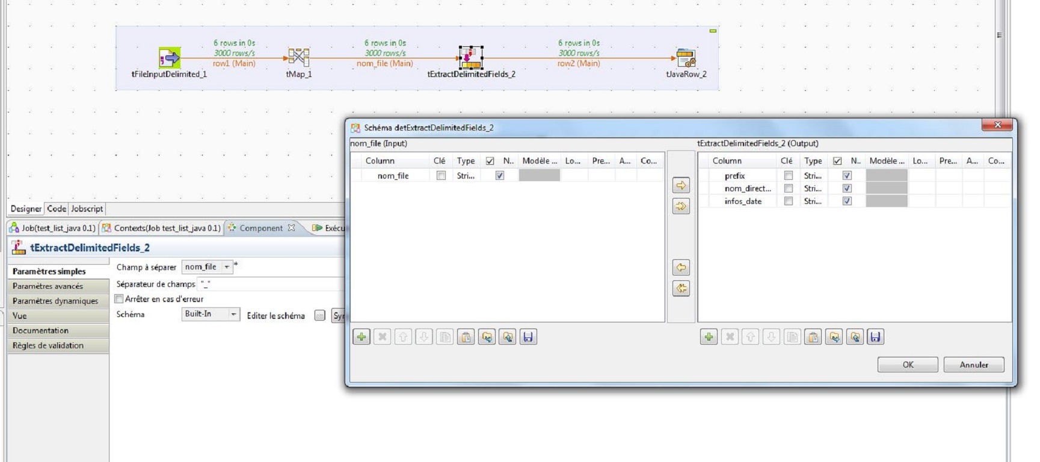Viewport: 1040px width, 462px height.
Task: Open Paramètres dynamiques section
Action: (58, 301)
